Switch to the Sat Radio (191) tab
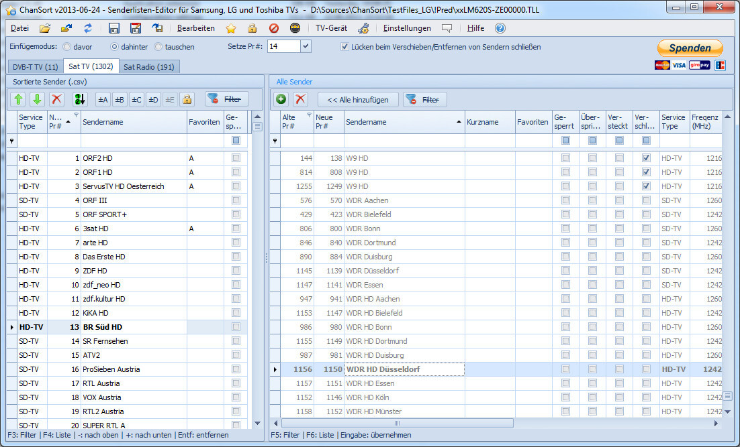 pyautogui.click(x=149, y=66)
